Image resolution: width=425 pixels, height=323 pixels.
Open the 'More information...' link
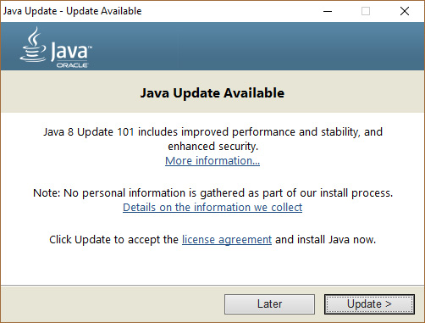pyautogui.click(x=212, y=160)
